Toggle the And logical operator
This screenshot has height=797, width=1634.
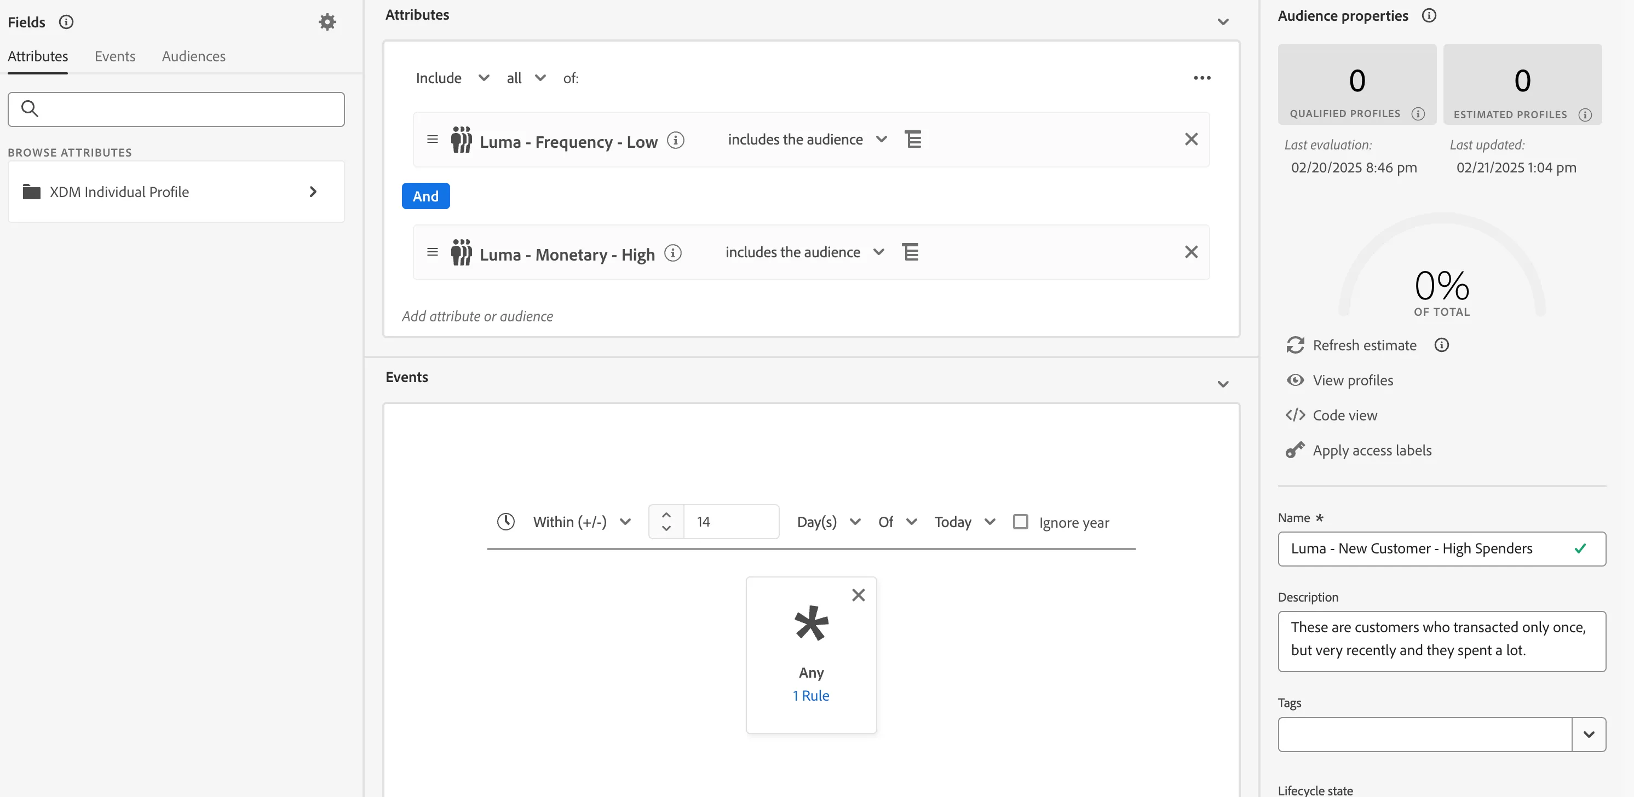(x=425, y=196)
